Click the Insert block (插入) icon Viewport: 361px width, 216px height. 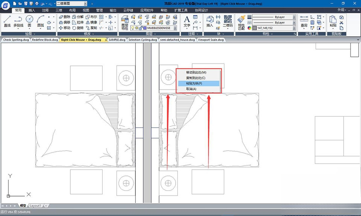(x=210, y=21)
